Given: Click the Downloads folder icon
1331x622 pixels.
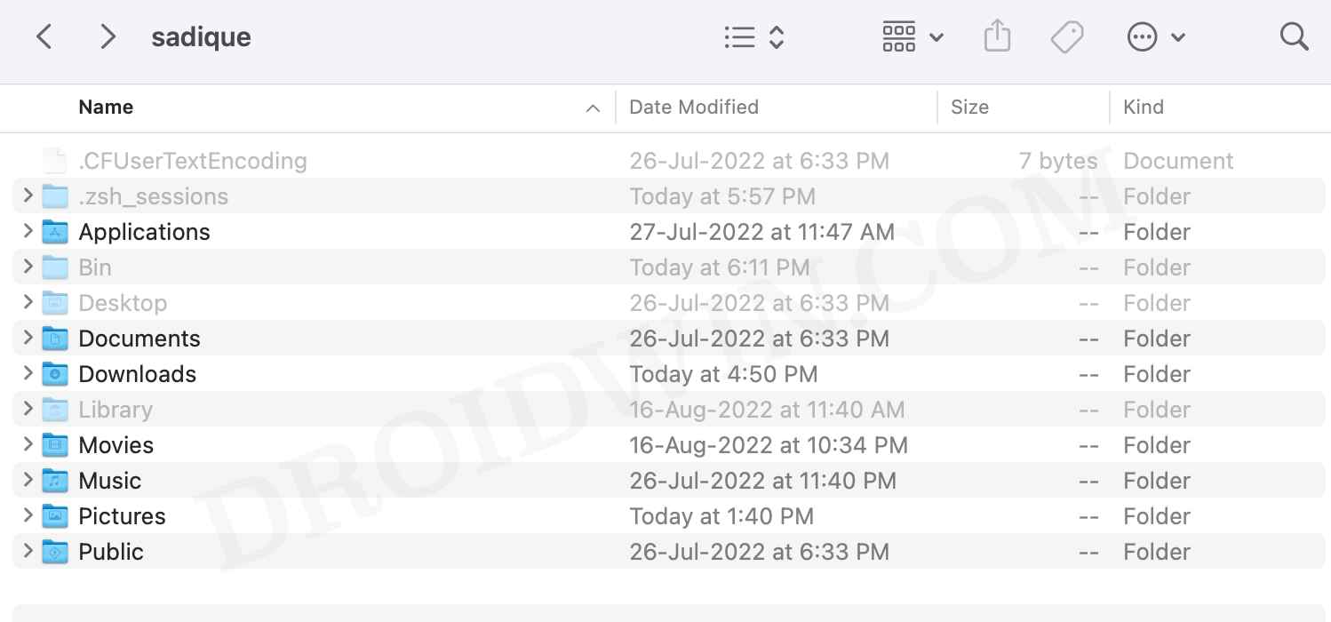Looking at the screenshot, I should click(x=55, y=374).
